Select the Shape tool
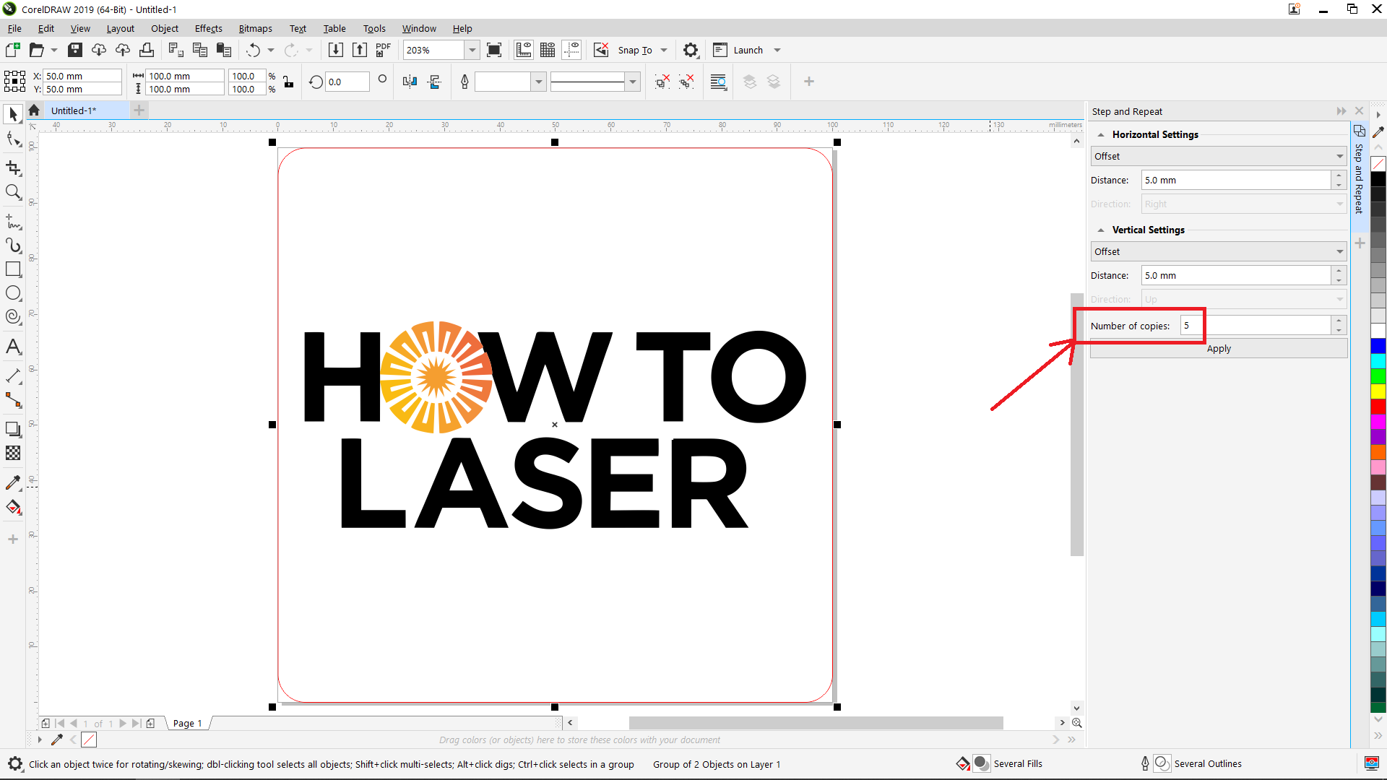The width and height of the screenshot is (1387, 780). pyautogui.click(x=13, y=139)
